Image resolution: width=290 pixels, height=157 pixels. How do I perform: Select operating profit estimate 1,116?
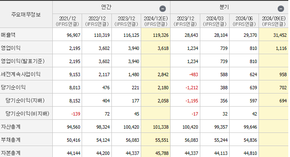click(281, 48)
